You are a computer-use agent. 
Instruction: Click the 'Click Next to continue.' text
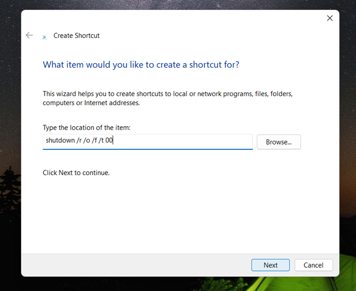pos(76,173)
